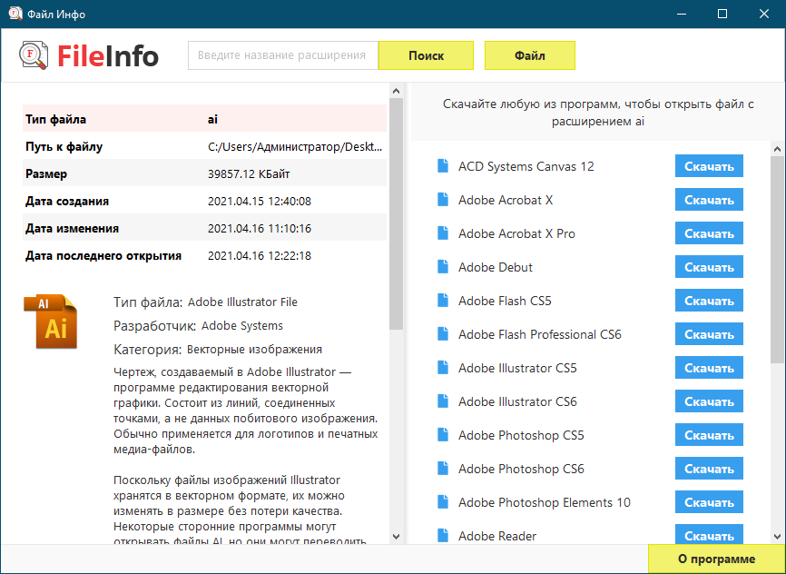Download Adobe Flash CS5 via Скачать
This screenshot has width=786, height=574.
point(709,301)
